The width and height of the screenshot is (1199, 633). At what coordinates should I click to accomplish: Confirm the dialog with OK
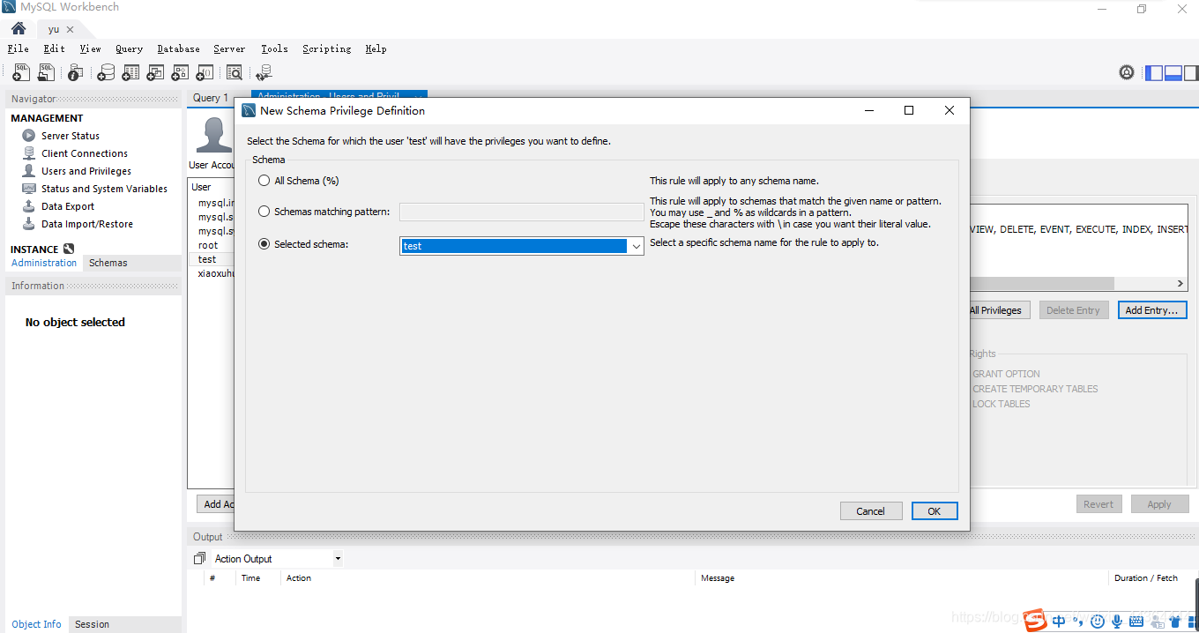point(934,511)
